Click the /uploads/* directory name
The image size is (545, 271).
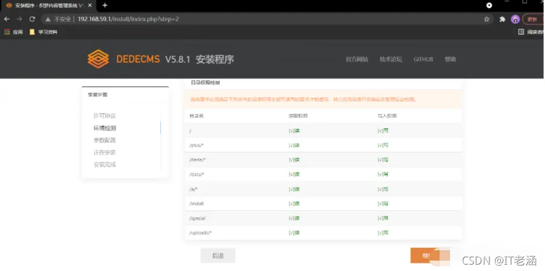[x=200, y=233]
